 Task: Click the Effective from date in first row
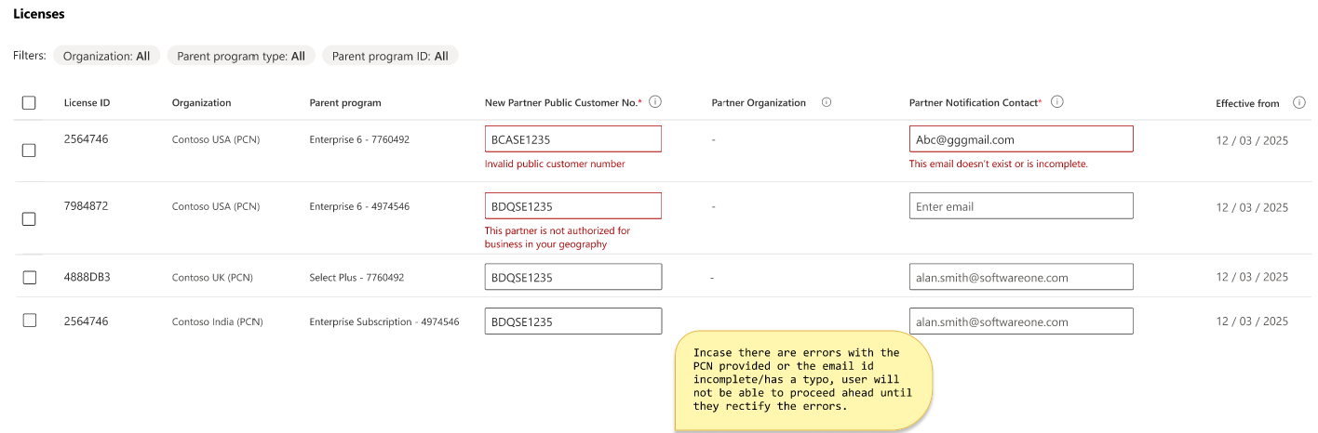[1252, 140]
